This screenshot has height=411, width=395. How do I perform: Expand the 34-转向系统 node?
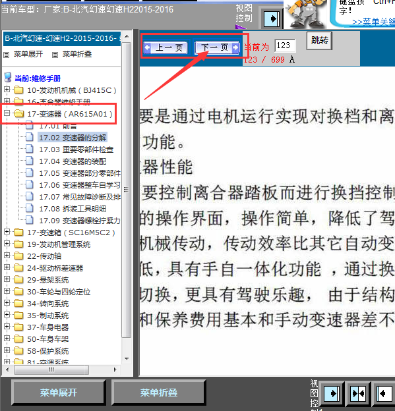pyautogui.click(x=7, y=303)
